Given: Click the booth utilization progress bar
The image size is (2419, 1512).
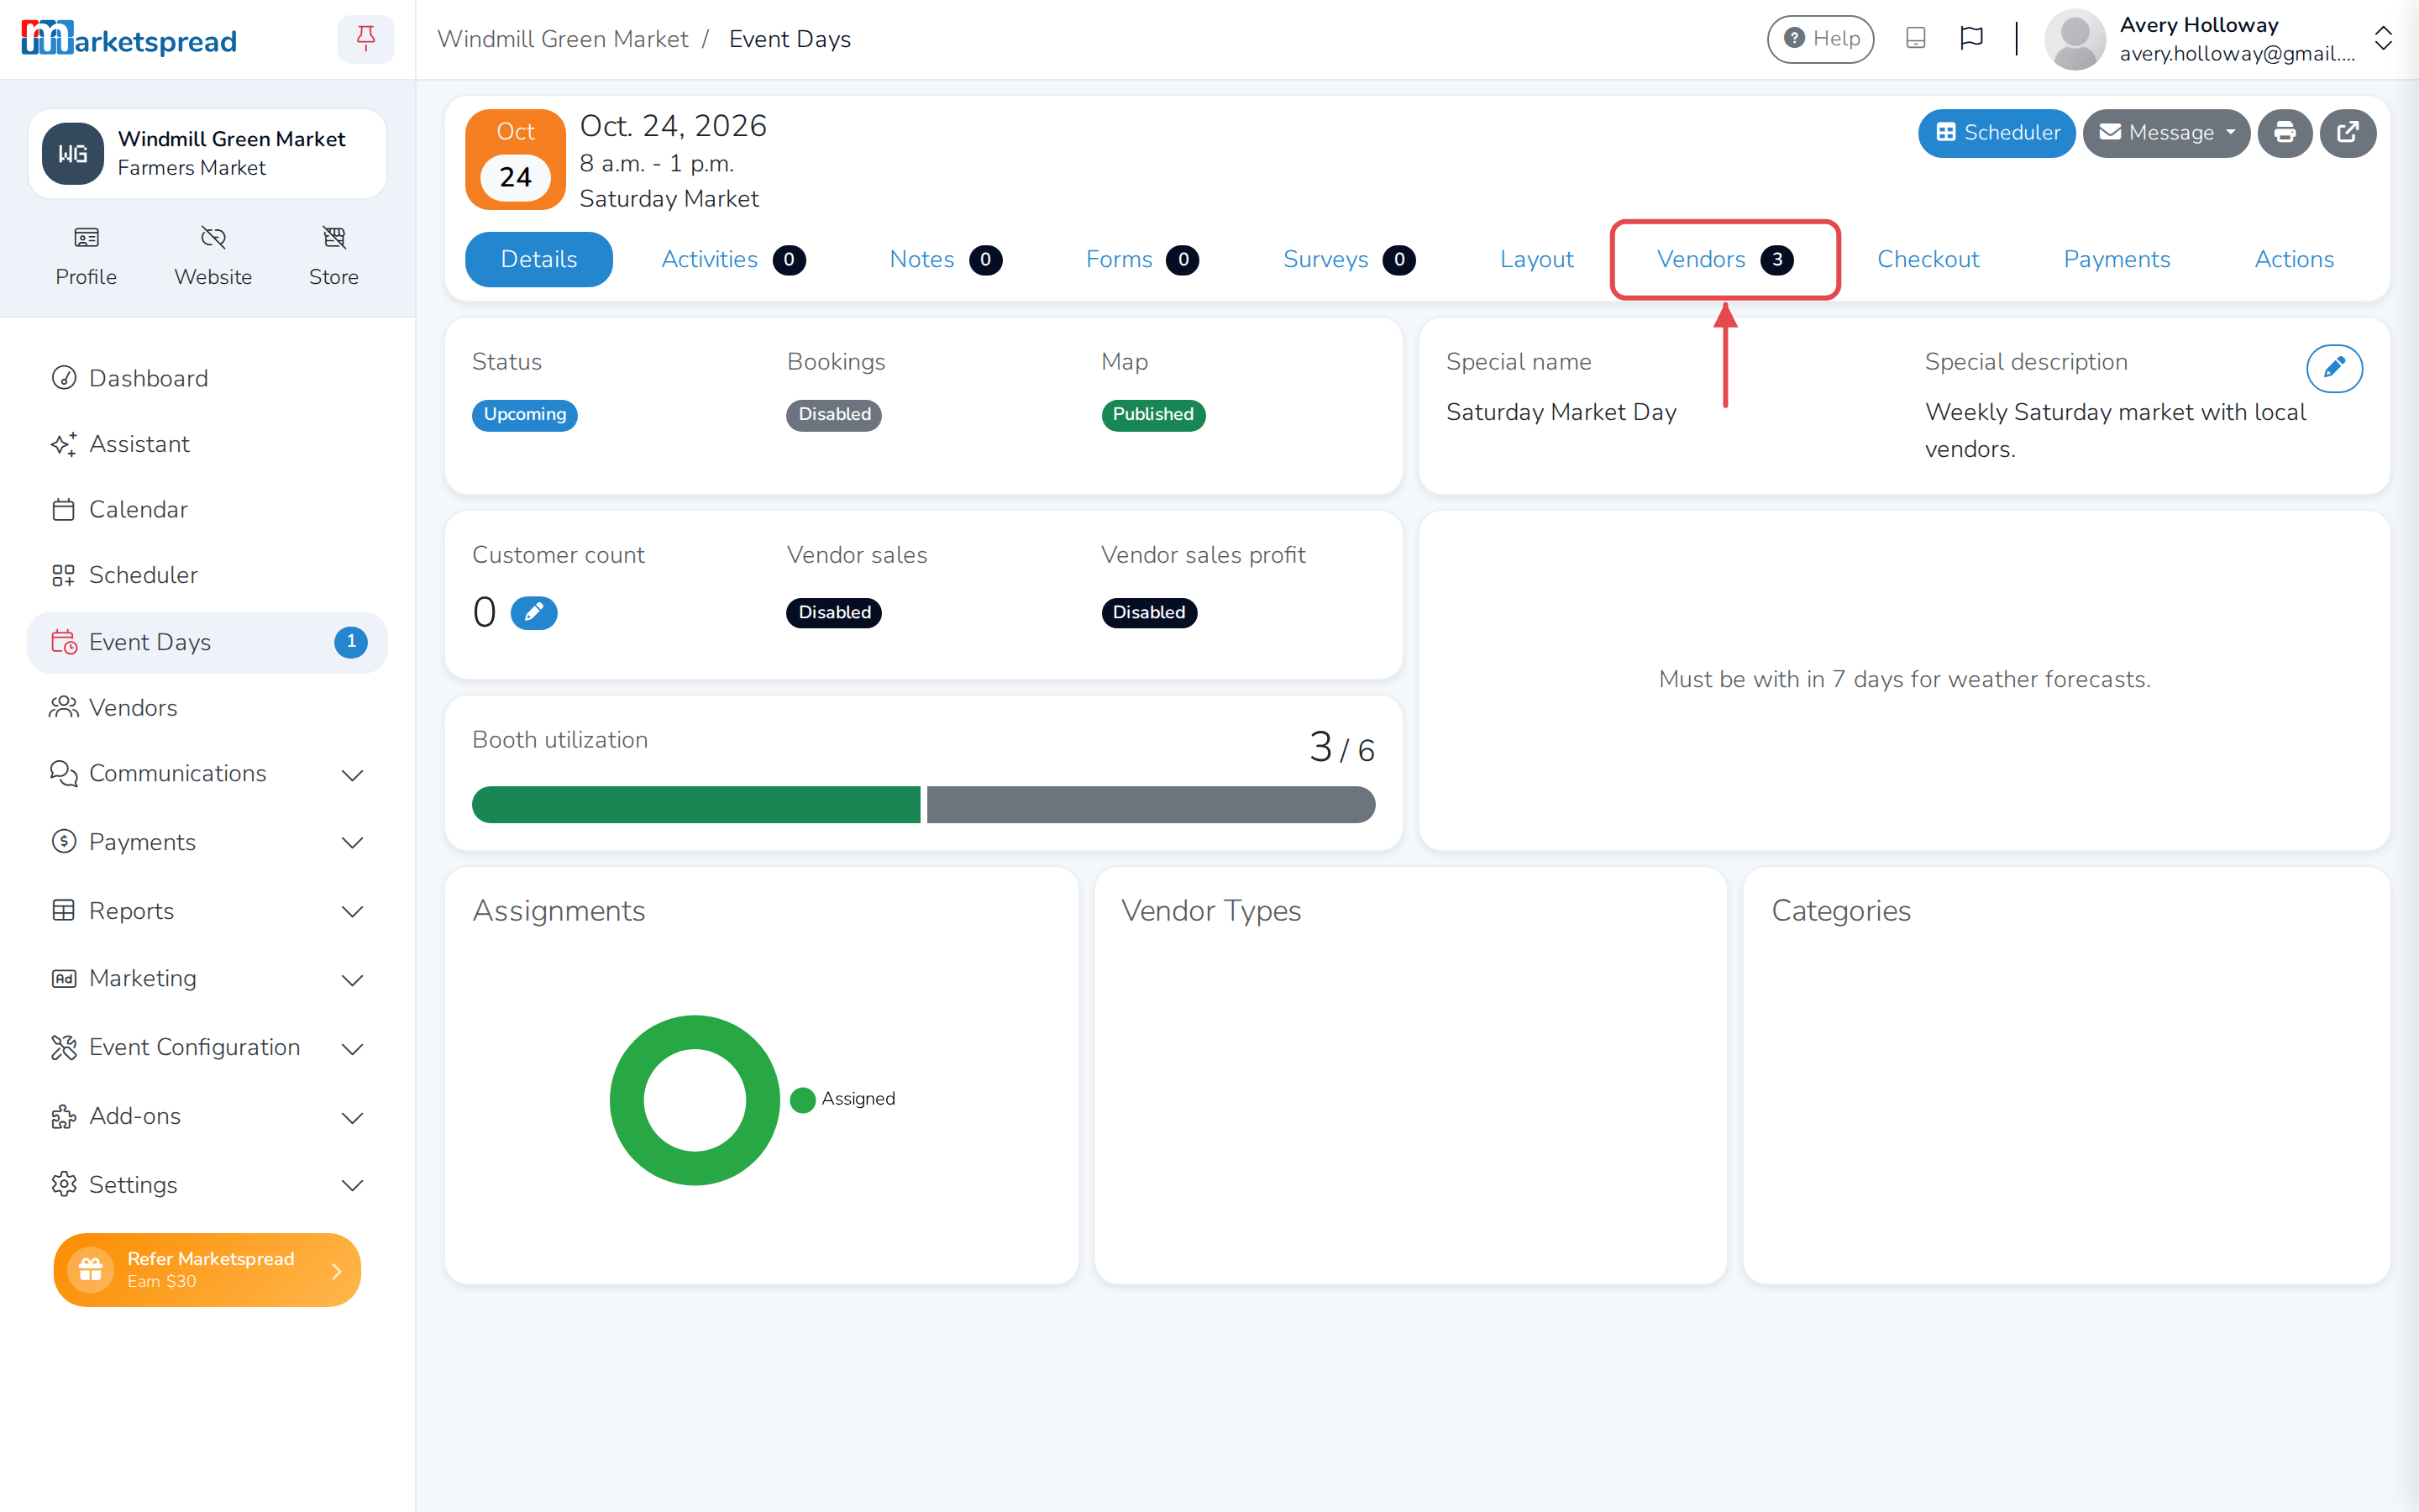Looking at the screenshot, I should click(922, 804).
